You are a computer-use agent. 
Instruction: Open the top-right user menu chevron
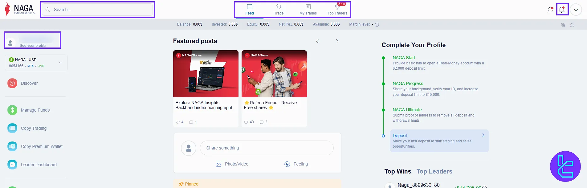pyautogui.click(x=576, y=10)
